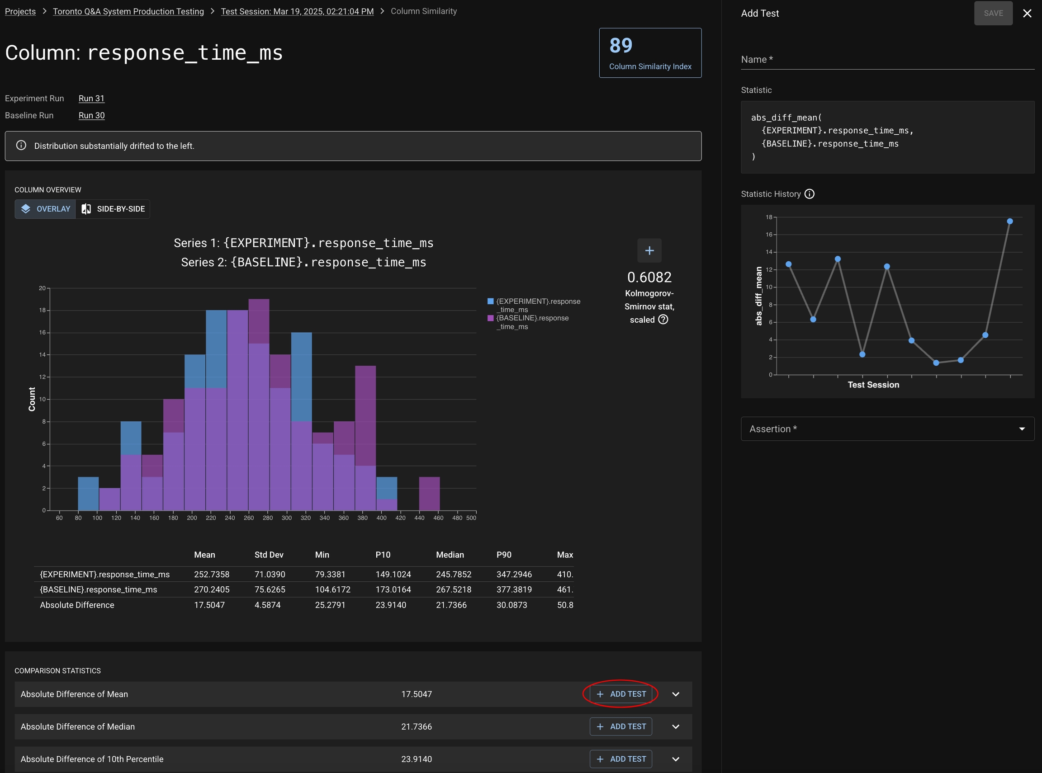Click the info icon in drift message banner
This screenshot has height=773, width=1042.
(21, 146)
